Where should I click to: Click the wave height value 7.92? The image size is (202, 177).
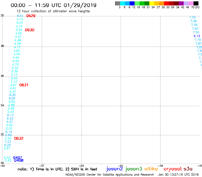pos(195,29)
